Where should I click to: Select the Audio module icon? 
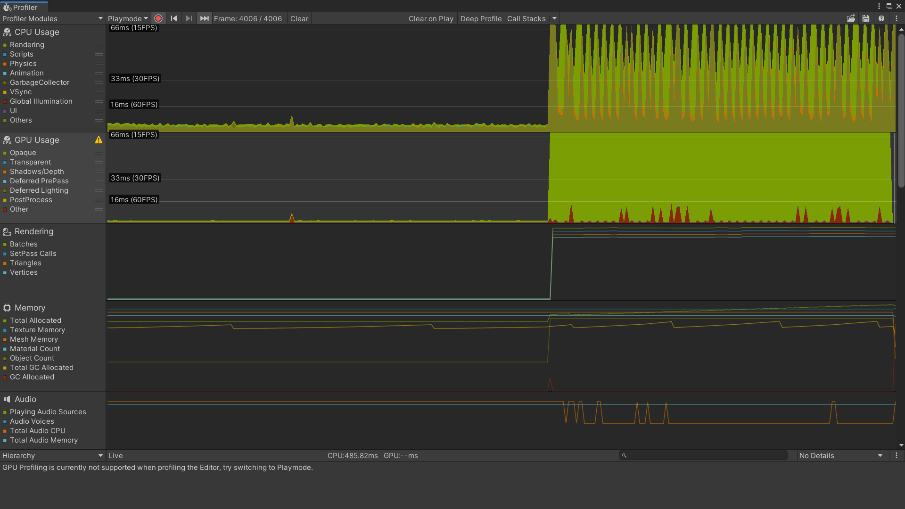click(7, 399)
